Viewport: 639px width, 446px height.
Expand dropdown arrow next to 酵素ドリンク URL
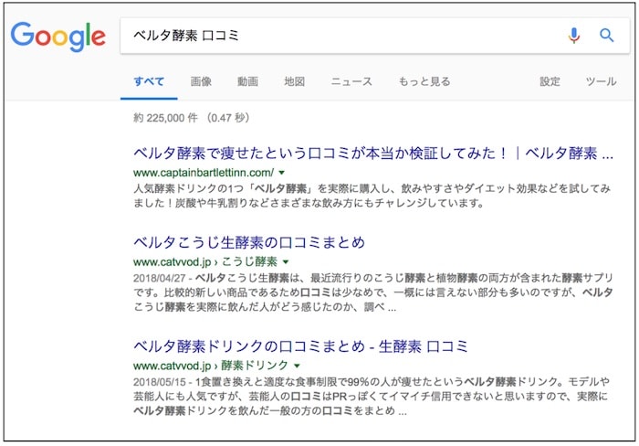point(297,366)
